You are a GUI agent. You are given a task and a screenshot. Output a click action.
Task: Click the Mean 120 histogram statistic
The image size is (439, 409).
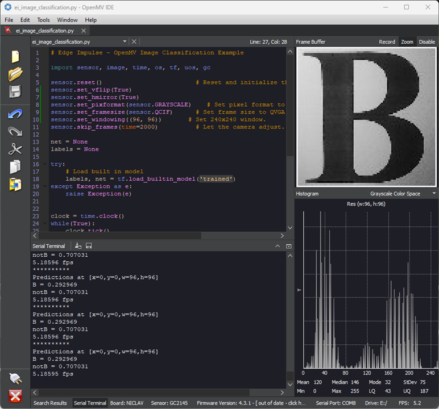(309, 382)
